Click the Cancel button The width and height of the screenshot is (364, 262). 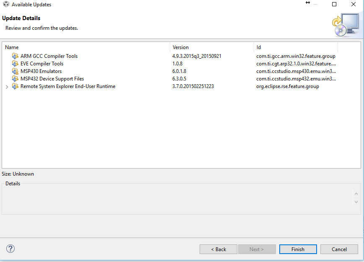click(339, 249)
